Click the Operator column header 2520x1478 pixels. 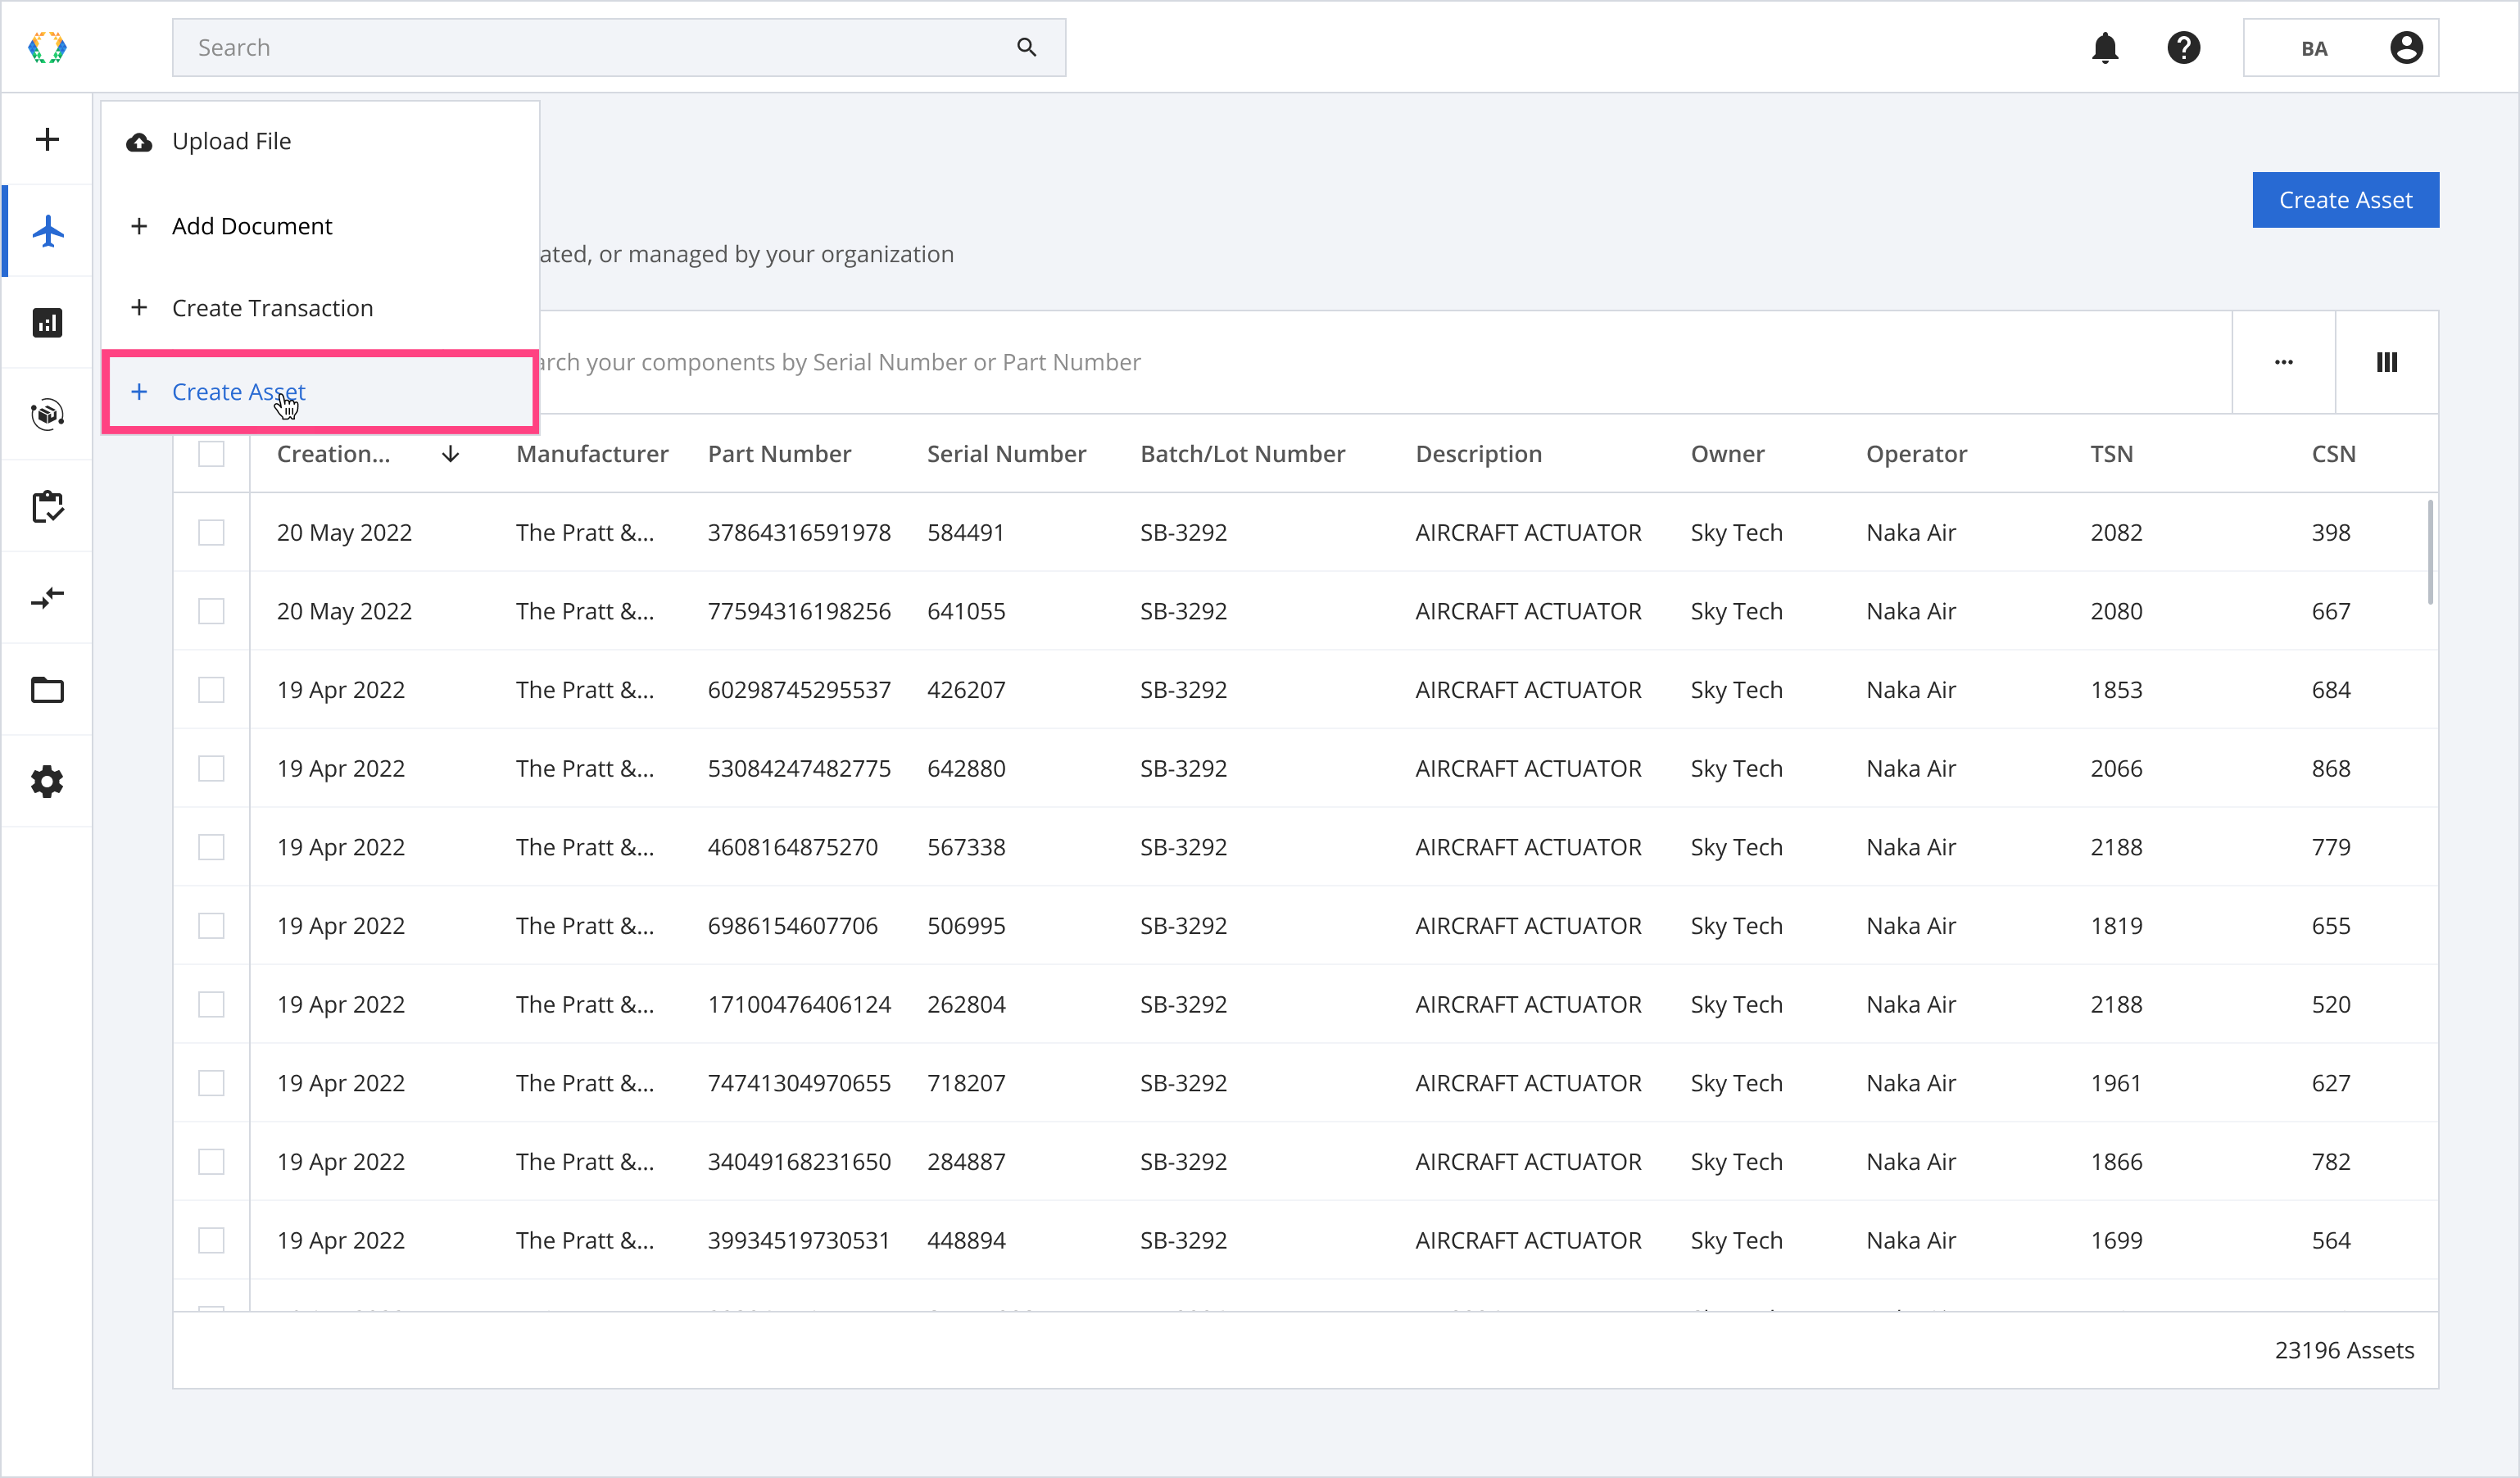click(1916, 454)
